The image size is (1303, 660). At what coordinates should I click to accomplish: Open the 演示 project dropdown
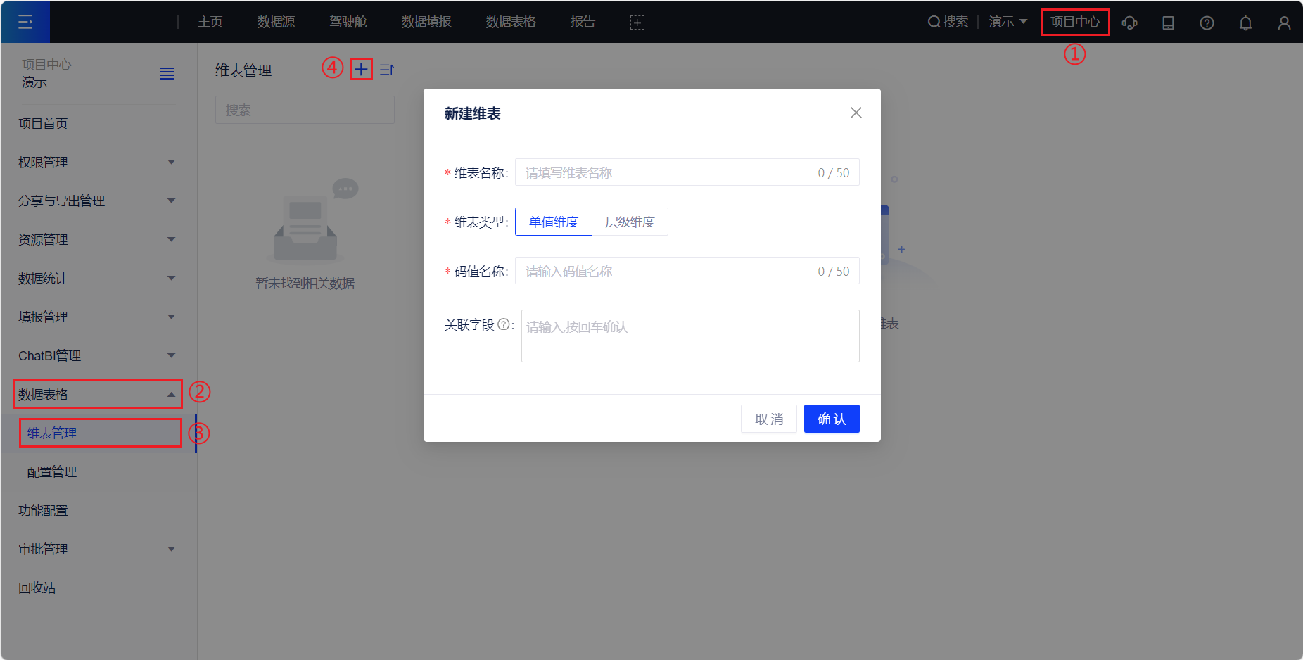pyautogui.click(x=1007, y=22)
